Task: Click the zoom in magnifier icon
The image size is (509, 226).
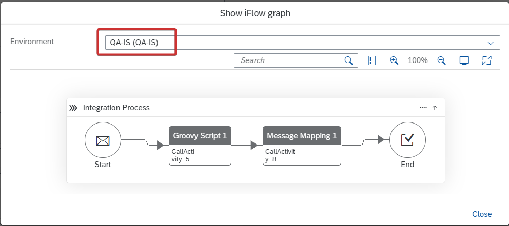Action: tap(394, 60)
